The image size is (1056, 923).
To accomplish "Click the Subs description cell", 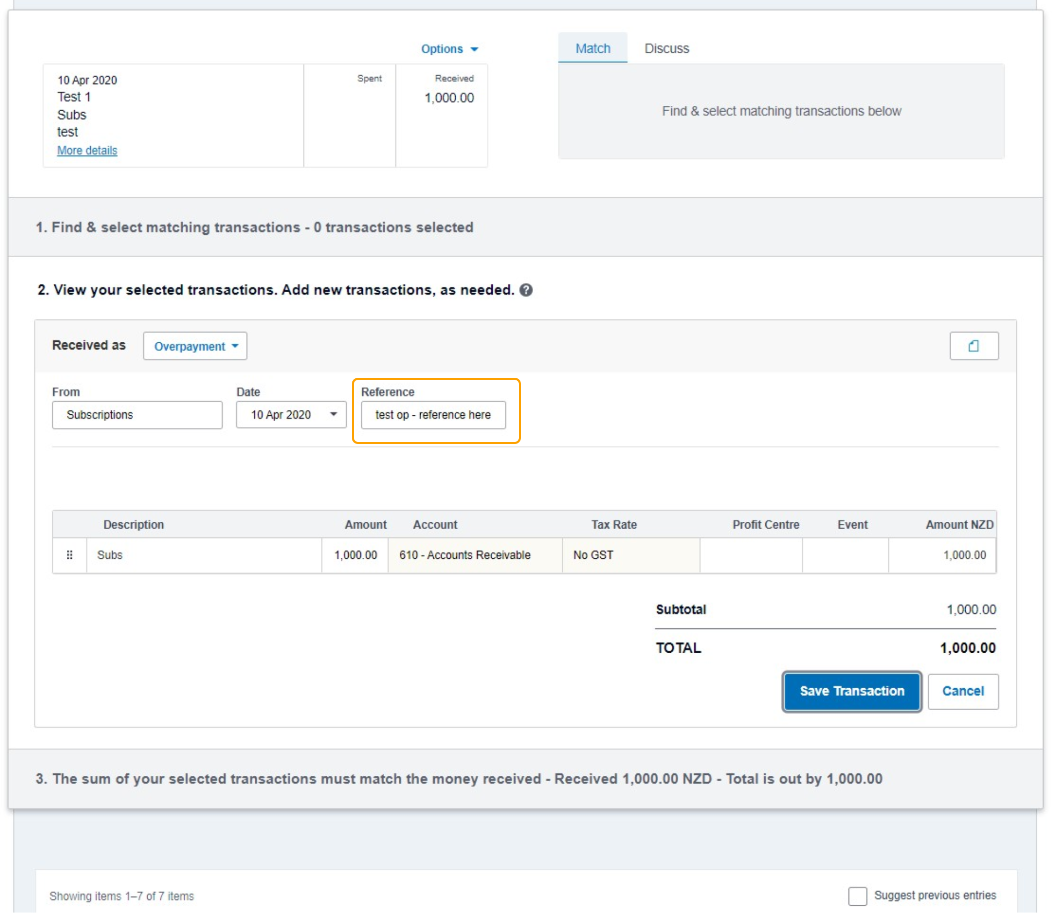I will coord(204,555).
